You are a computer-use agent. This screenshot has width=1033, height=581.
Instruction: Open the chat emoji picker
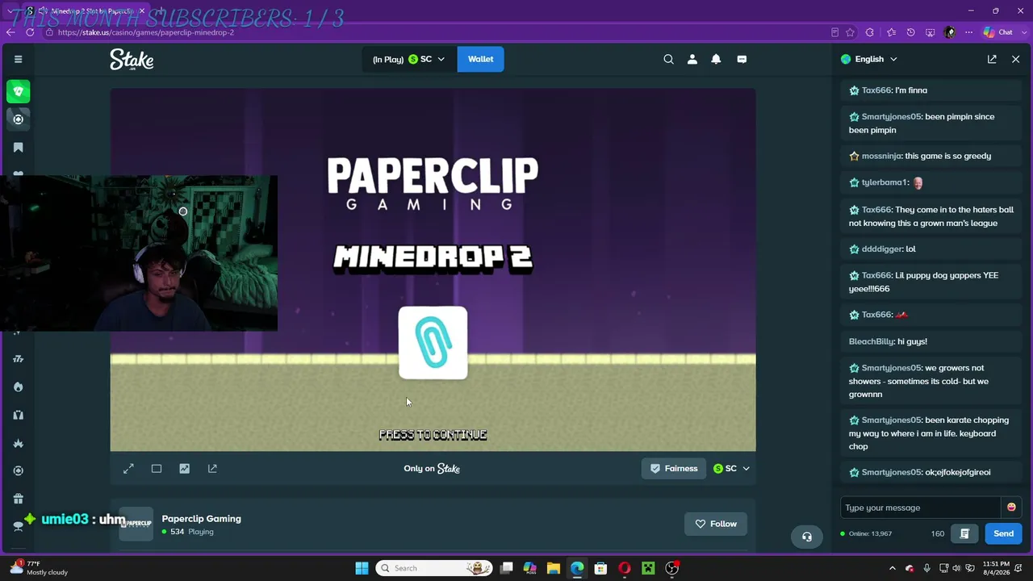(1011, 508)
